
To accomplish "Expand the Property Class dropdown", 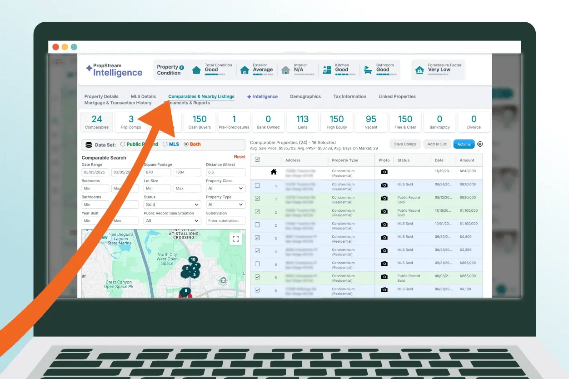I will 225,188.
